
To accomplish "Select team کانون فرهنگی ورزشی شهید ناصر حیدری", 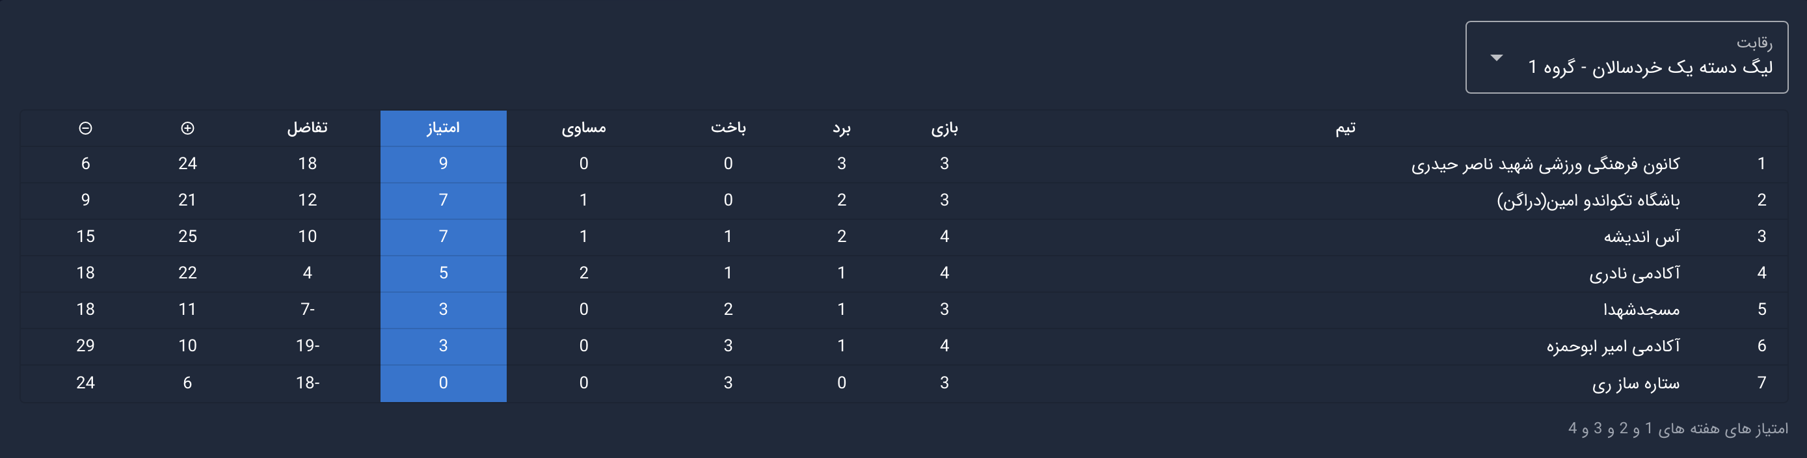I will (1546, 164).
